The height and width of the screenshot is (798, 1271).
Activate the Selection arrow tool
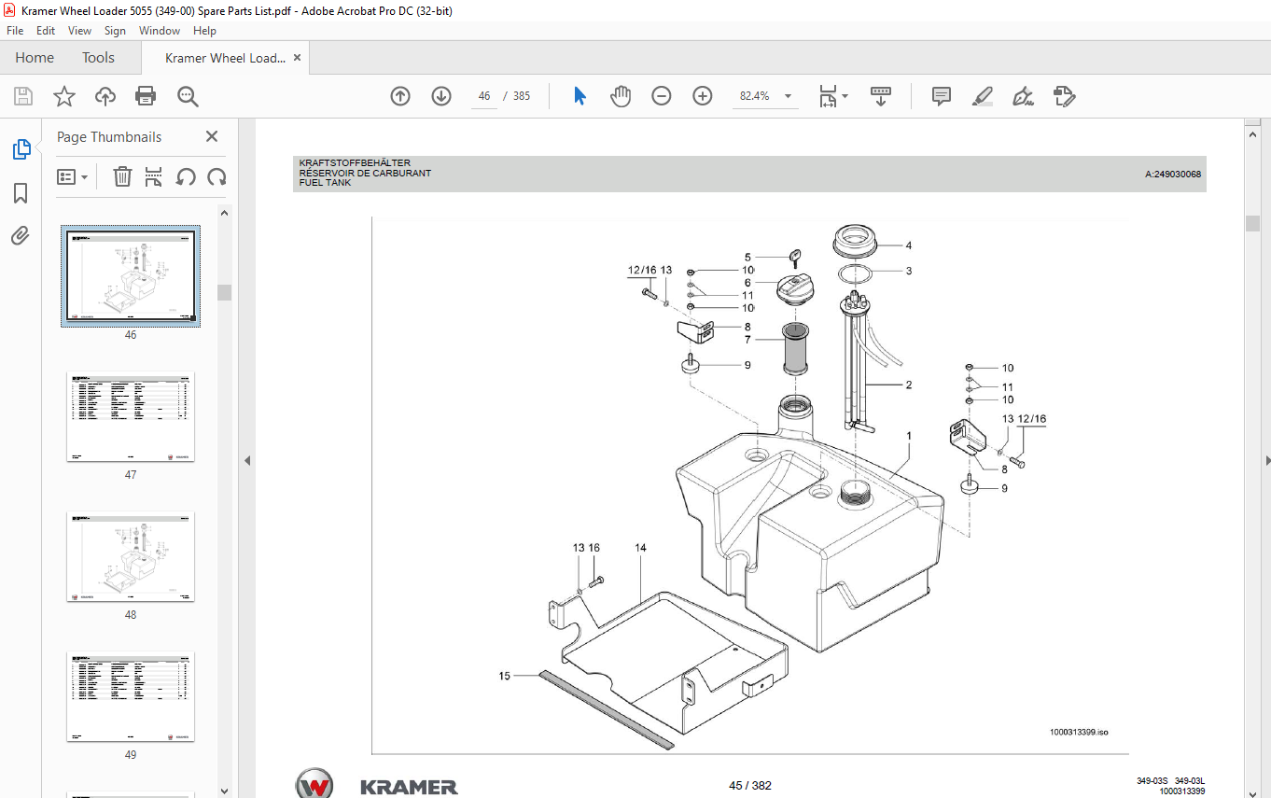(580, 96)
